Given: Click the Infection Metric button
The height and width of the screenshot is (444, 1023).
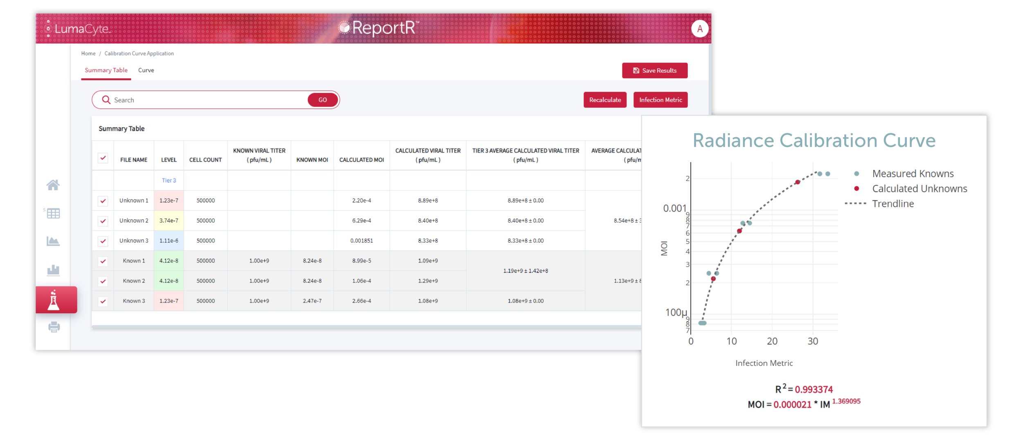Looking at the screenshot, I should pyautogui.click(x=660, y=100).
